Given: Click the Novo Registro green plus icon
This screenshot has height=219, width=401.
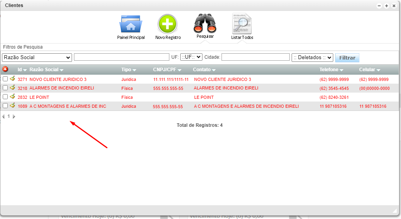Looking at the screenshot, I should pyautogui.click(x=167, y=24).
